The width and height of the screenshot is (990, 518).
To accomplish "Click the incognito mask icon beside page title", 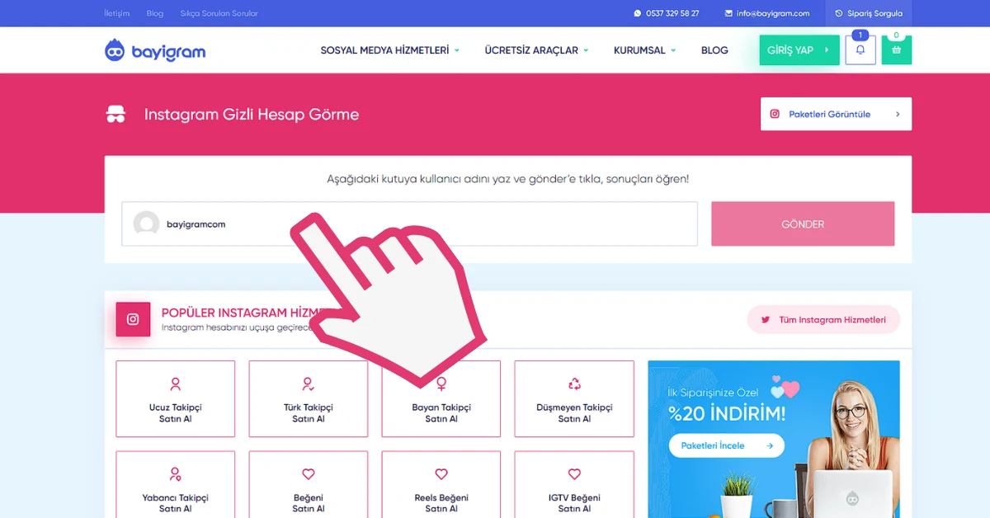I will tap(115, 113).
